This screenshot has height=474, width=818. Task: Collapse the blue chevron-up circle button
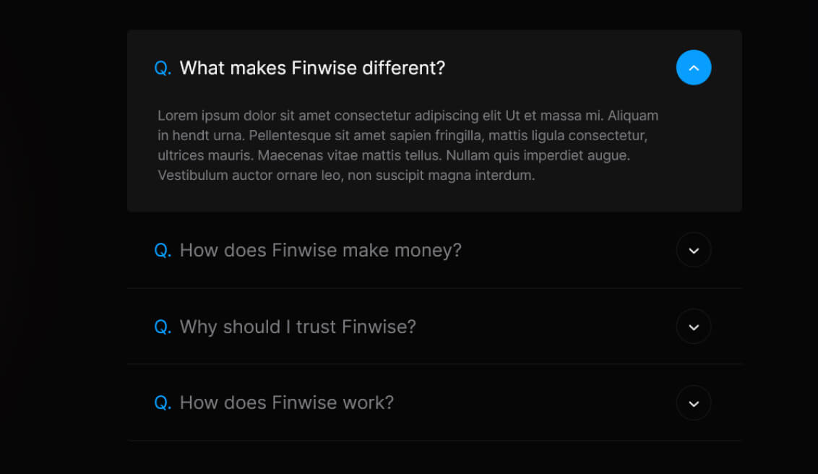tap(694, 67)
